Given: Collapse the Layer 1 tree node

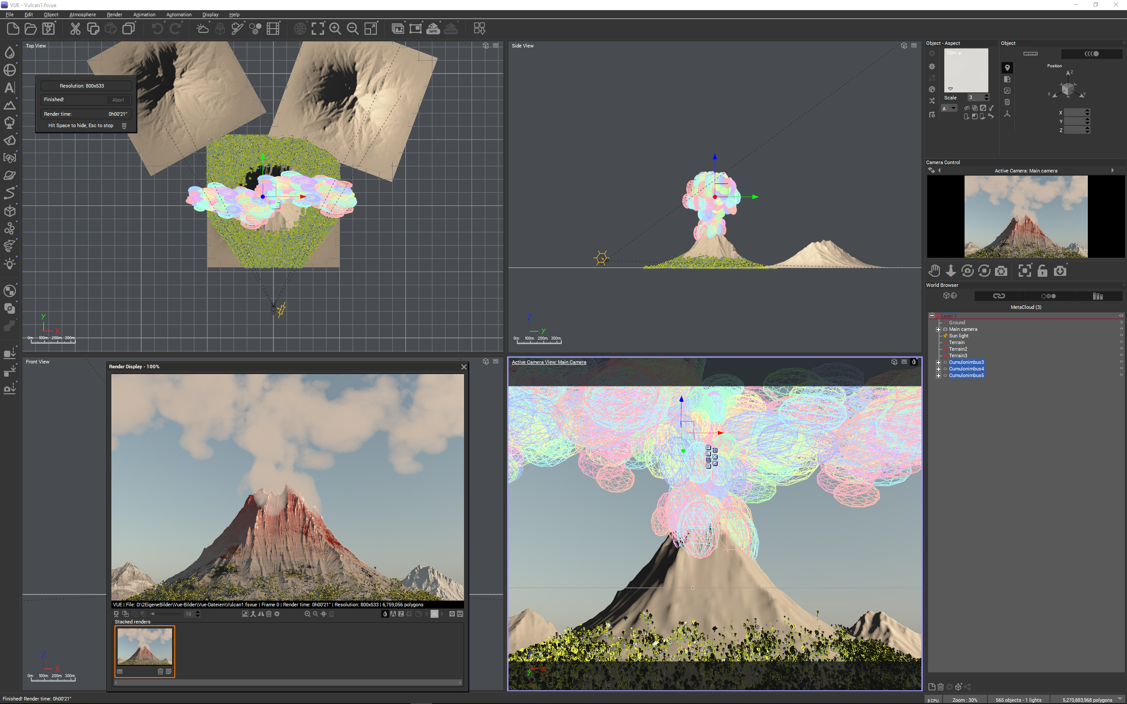Looking at the screenshot, I should click(932, 315).
